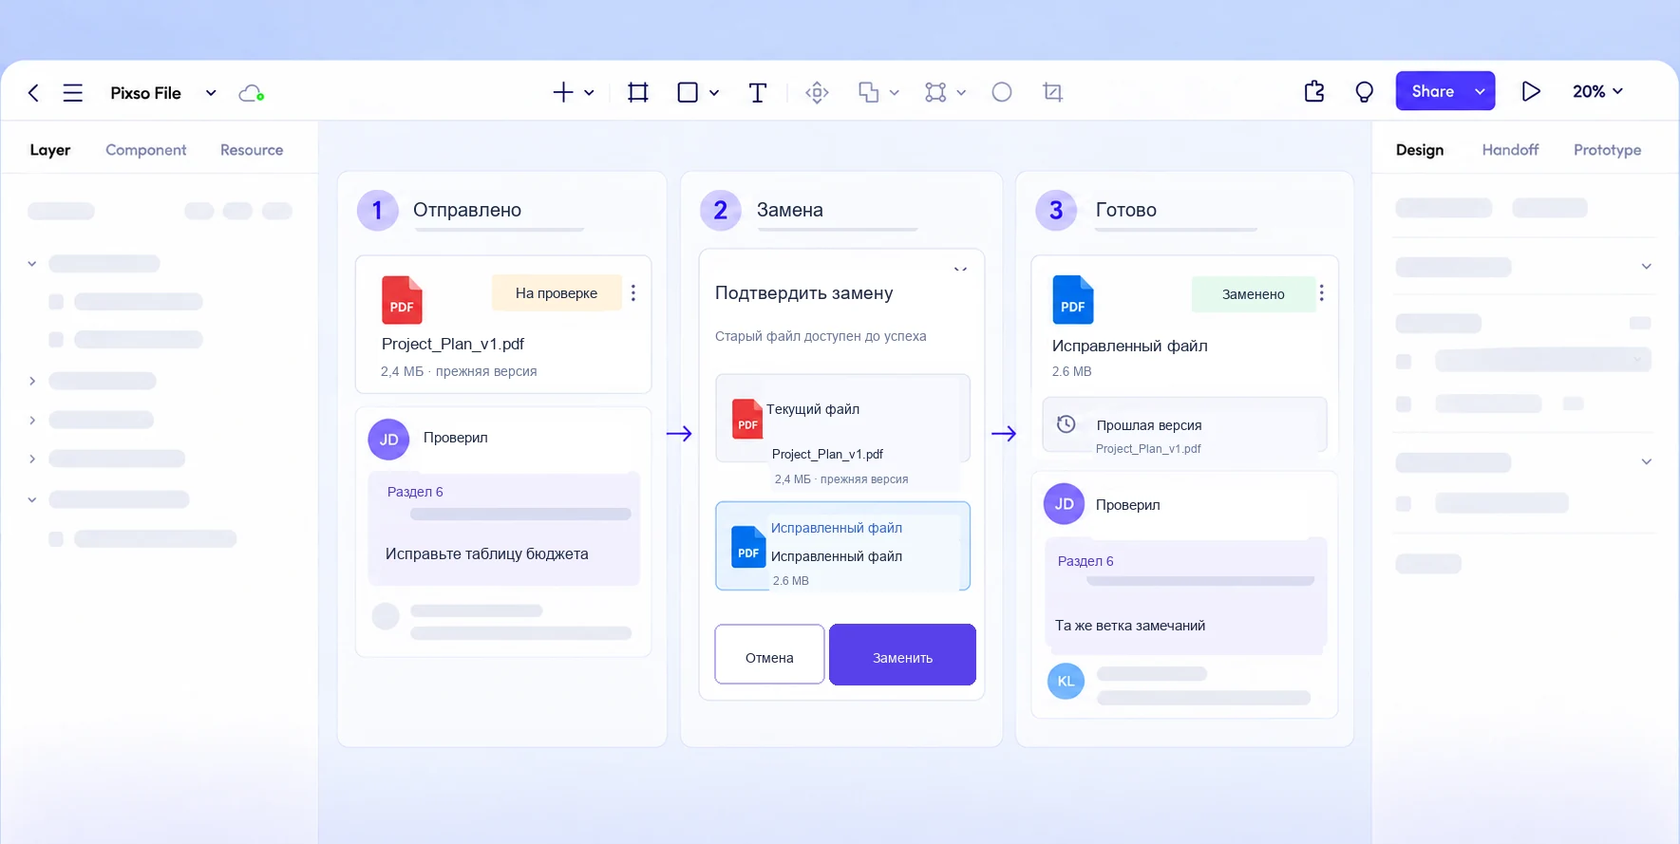Viewport: 1680px width, 844px height.
Task: Open the hamburger menu icon
Action: (x=73, y=92)
